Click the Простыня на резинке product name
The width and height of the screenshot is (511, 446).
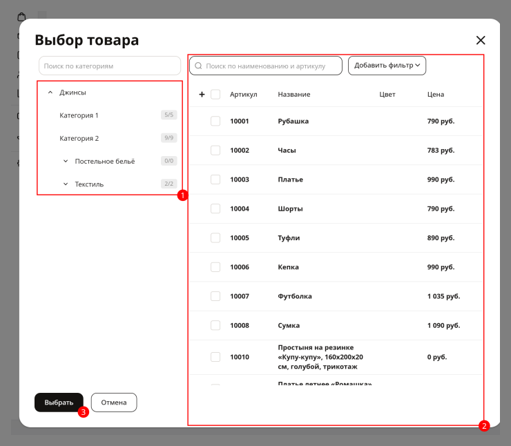[320, 357]
